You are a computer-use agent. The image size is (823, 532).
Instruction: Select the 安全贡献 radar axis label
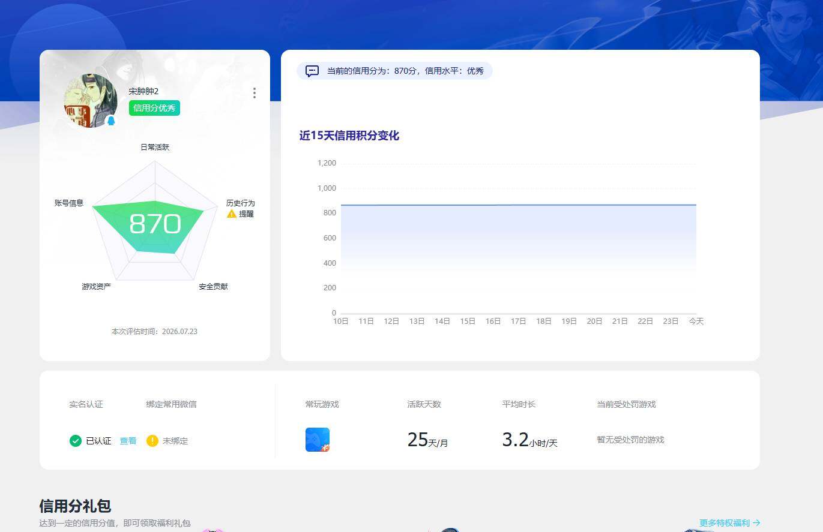pos(214,287)
